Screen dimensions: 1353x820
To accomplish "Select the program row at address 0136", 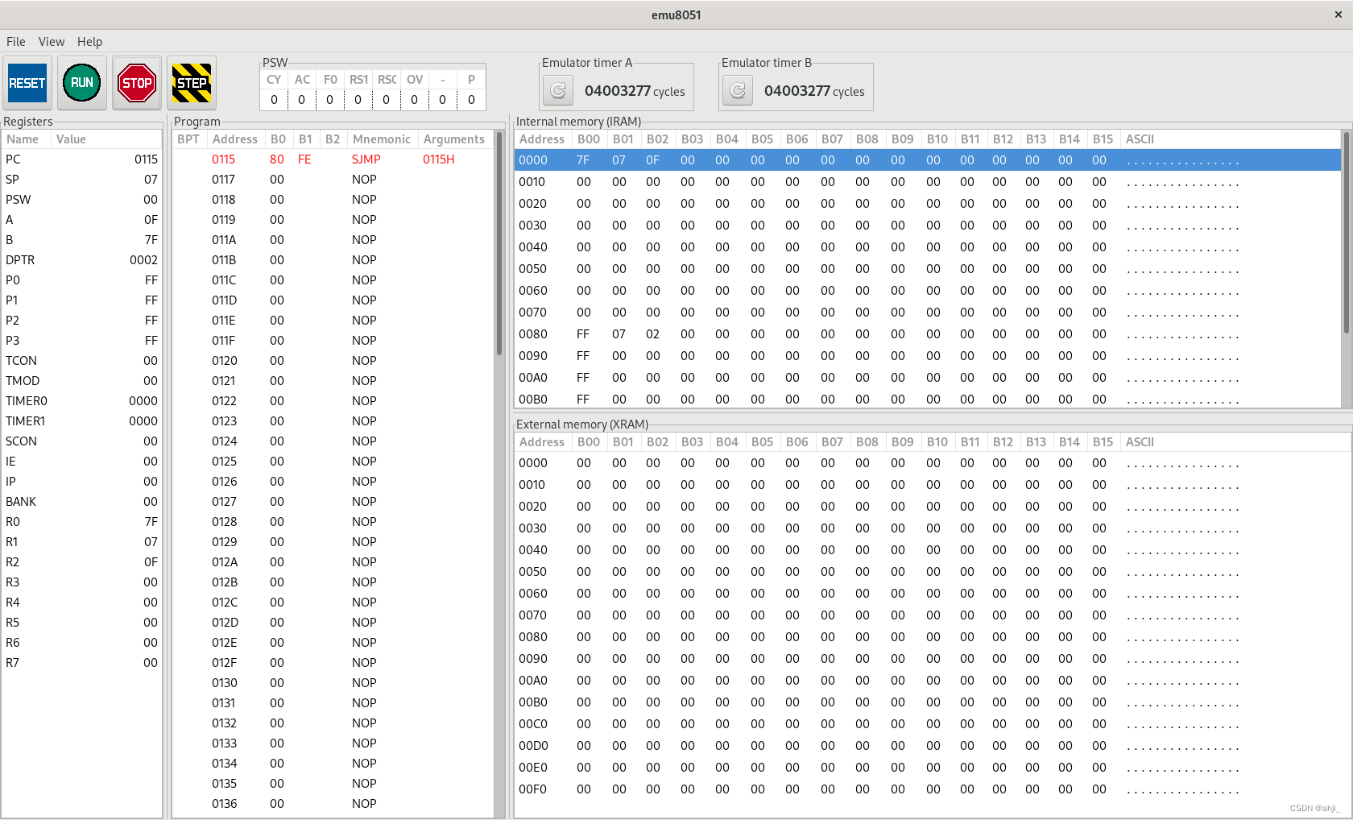I will coord(333,804).
